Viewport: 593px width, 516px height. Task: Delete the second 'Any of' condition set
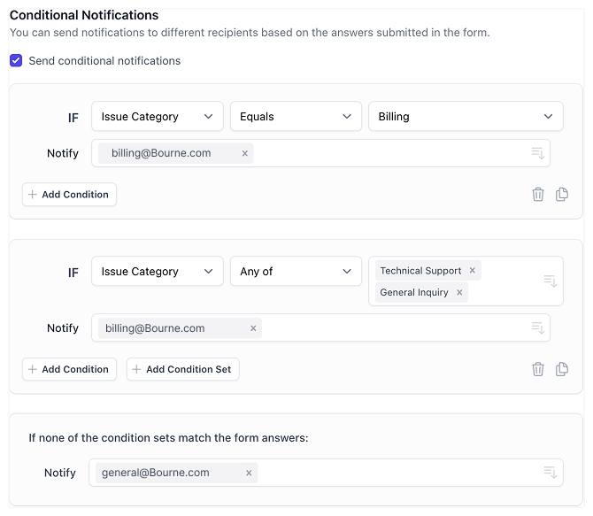point(537,369)
